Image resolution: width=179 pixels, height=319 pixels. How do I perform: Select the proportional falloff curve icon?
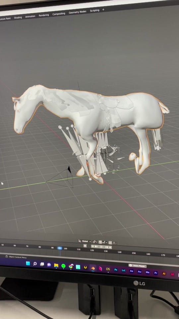114,243
